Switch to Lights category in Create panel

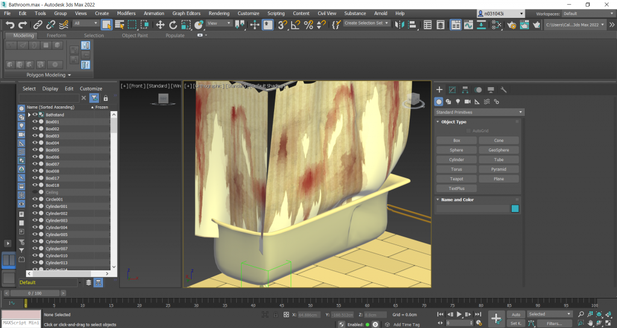click(x=458, y=102)
